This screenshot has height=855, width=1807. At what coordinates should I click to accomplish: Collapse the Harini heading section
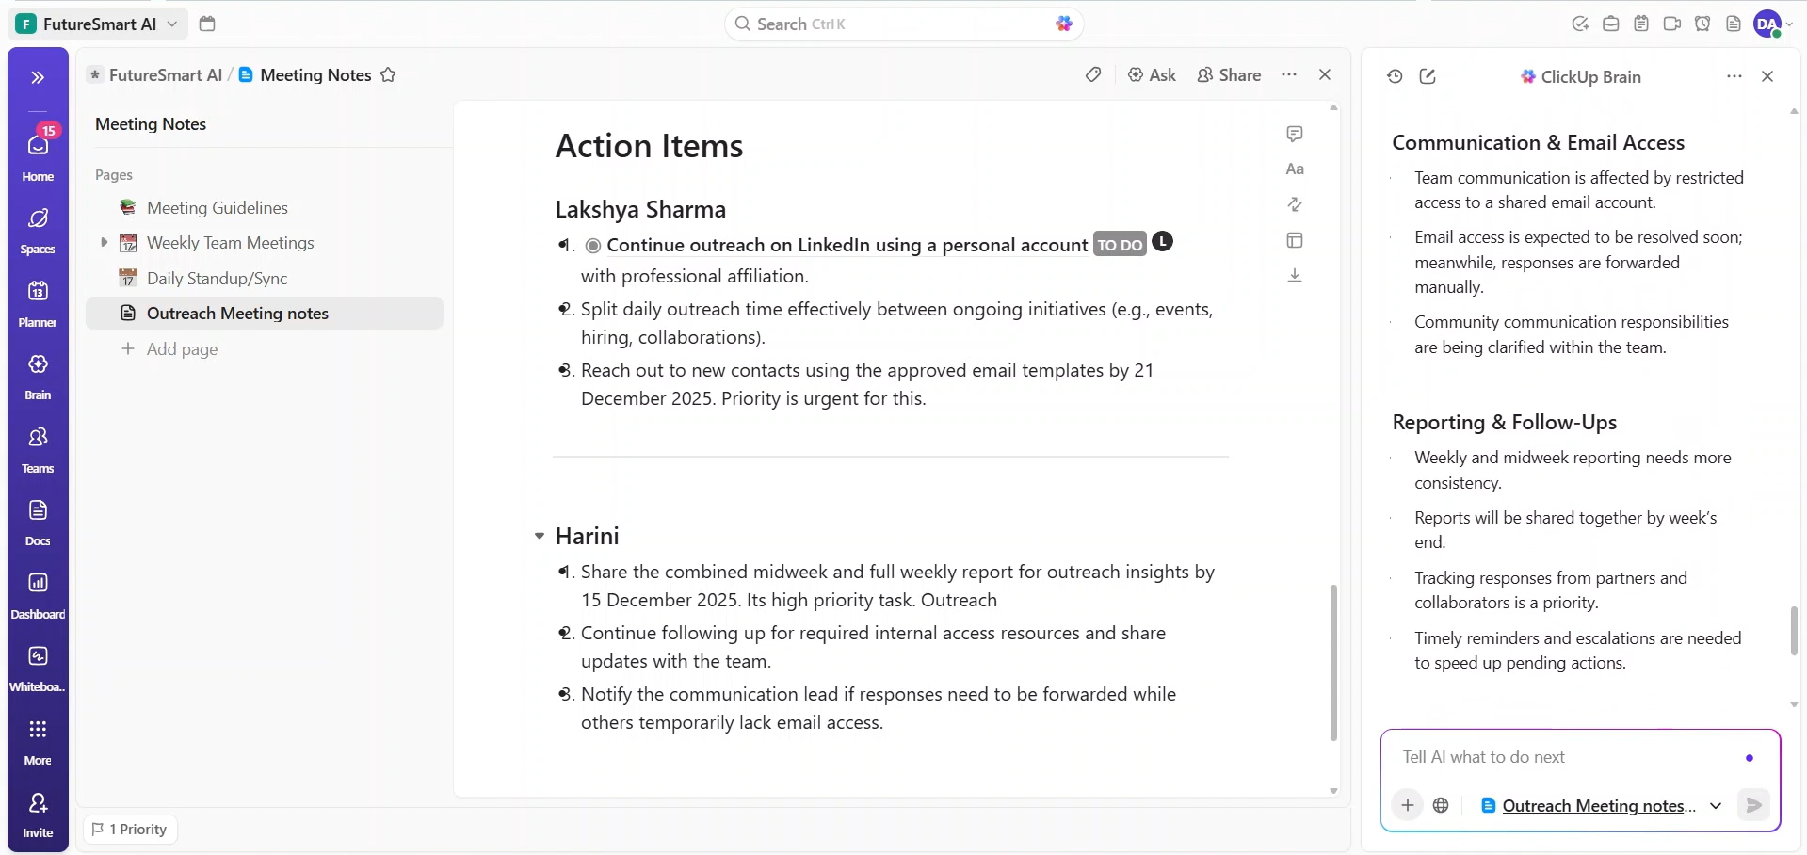tap(540, 536)
